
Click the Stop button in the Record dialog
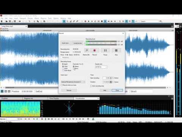pos(116,51)
